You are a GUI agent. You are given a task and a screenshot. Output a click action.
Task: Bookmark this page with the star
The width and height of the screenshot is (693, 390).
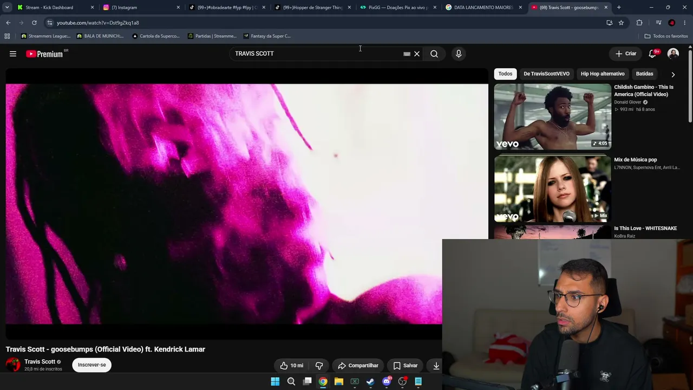pos(621,23)
